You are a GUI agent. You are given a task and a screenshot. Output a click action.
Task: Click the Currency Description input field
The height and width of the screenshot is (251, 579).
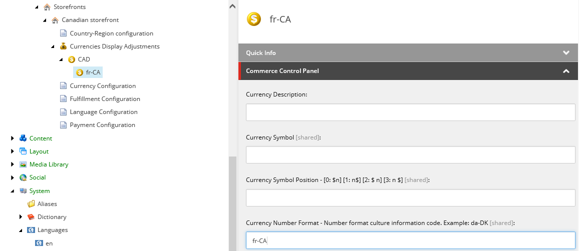[x=410, y=112]
